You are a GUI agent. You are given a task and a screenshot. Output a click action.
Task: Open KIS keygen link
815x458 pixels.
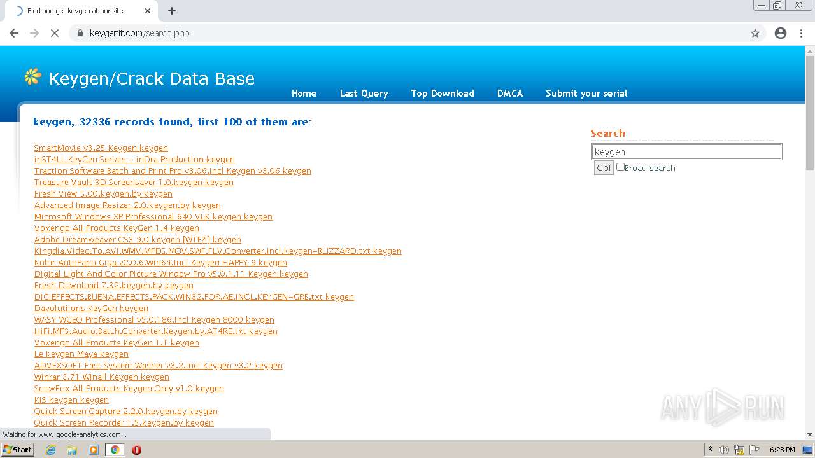[71, 399]
